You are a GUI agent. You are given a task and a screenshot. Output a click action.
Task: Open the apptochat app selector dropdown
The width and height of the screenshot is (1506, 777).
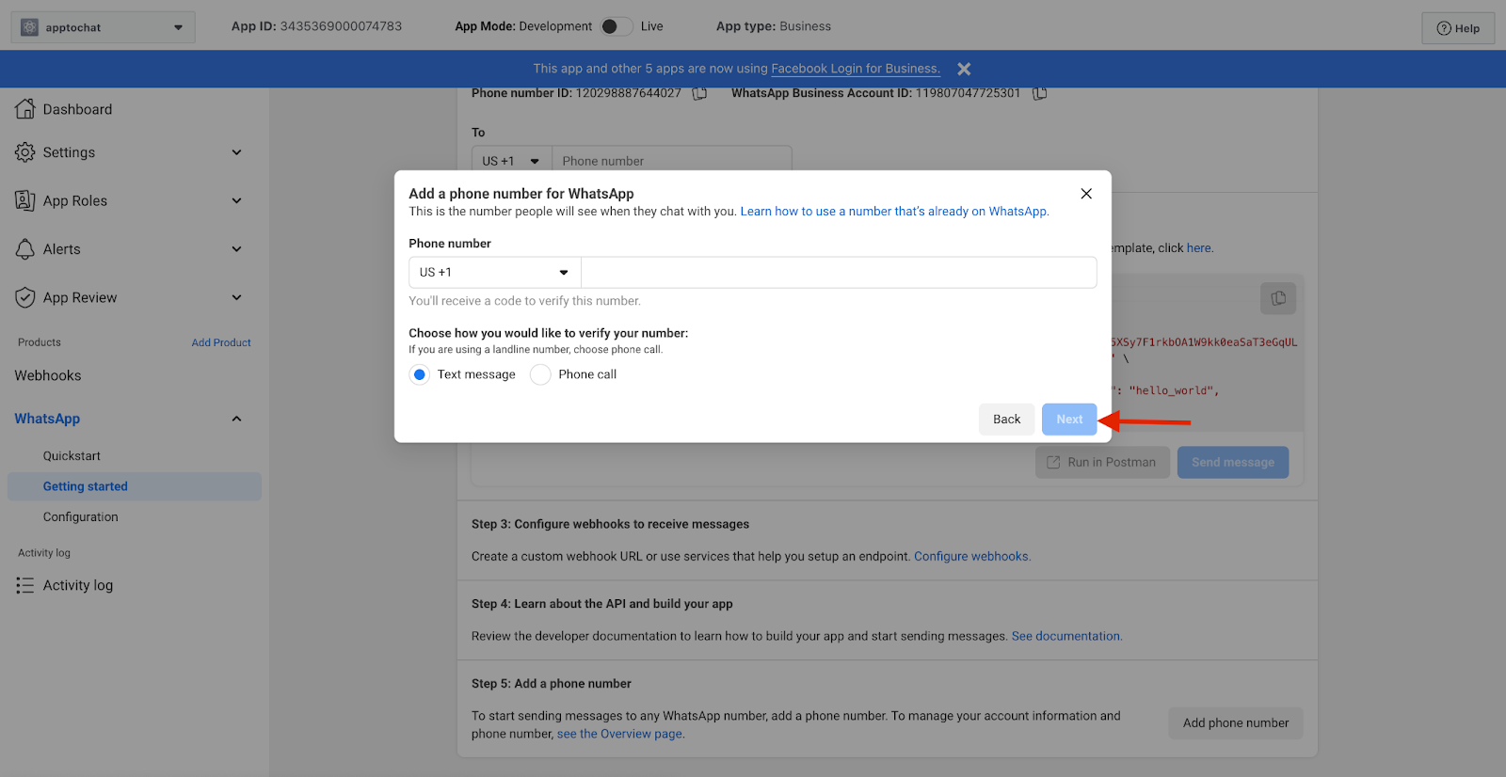click(103, 27)
